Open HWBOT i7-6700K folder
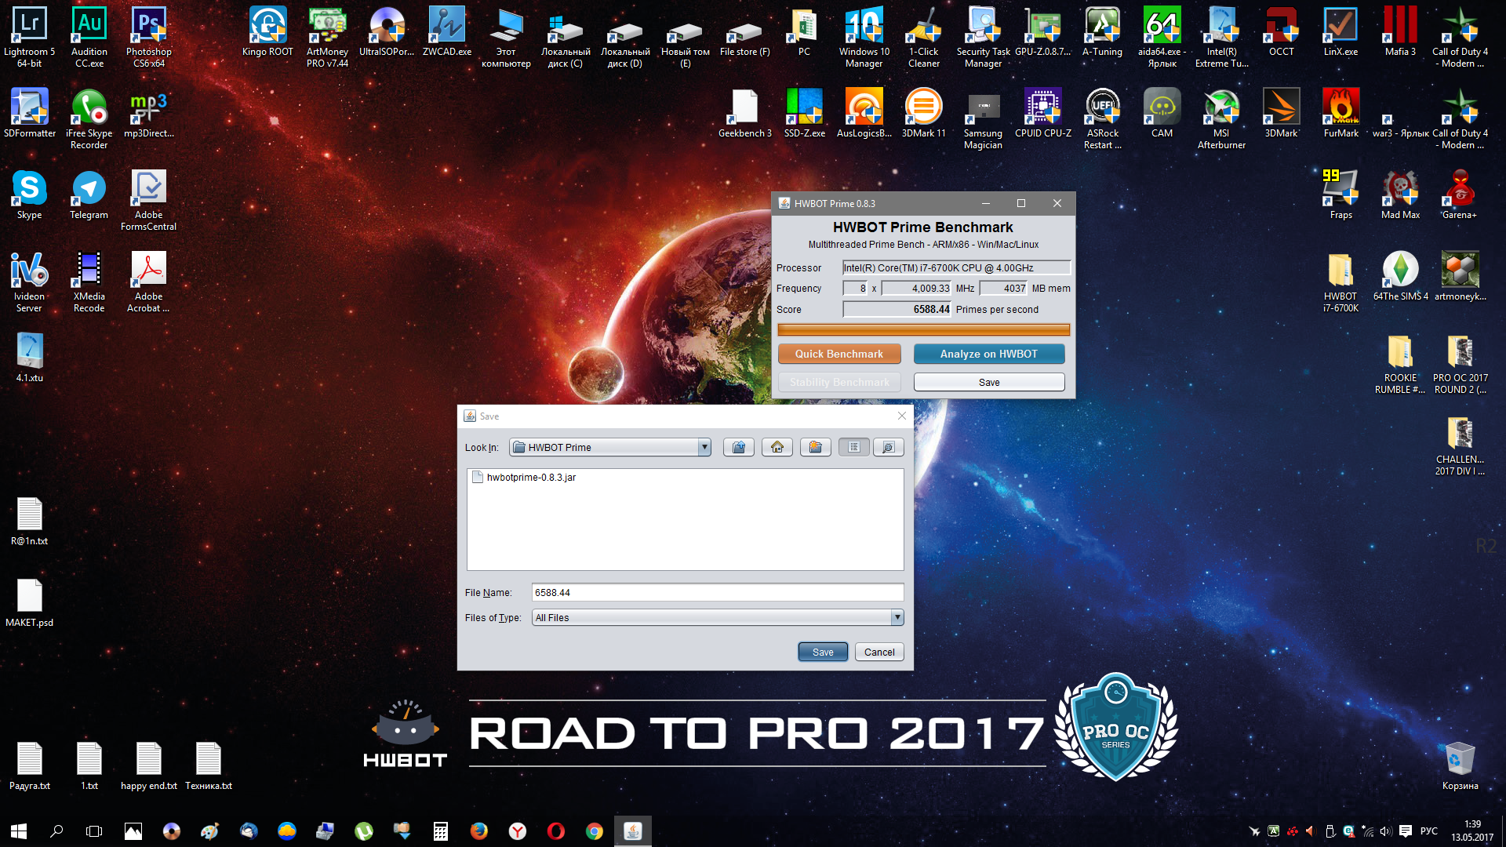Viewport: 1506px width, 847px height. tap(1341, 281)
